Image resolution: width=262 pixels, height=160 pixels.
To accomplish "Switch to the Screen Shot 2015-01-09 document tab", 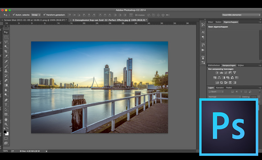I will click(36, 20).
